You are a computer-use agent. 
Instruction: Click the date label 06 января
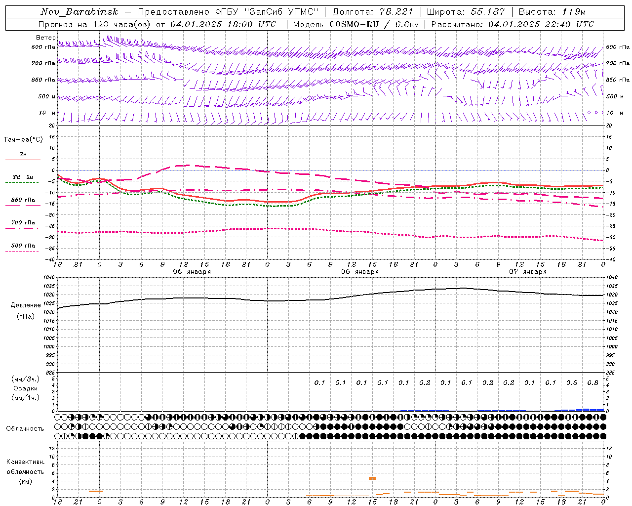coord(360,272)
